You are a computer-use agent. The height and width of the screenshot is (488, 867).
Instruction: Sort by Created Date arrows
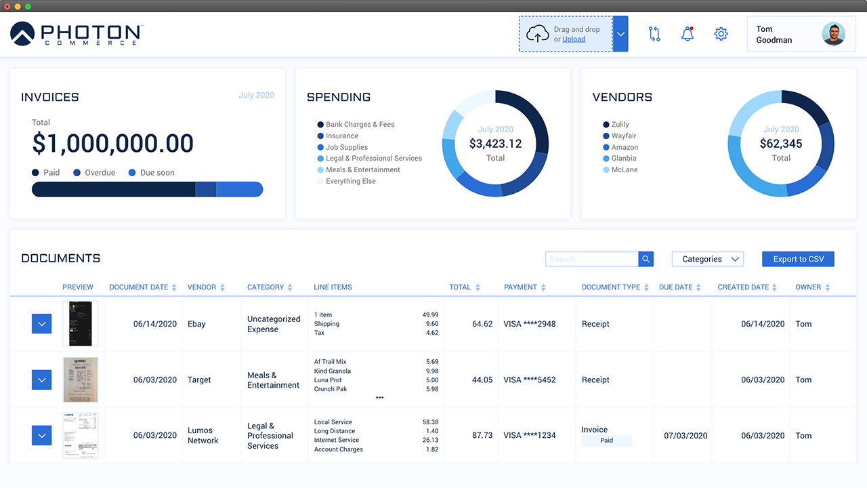click(x=776, y=287)
